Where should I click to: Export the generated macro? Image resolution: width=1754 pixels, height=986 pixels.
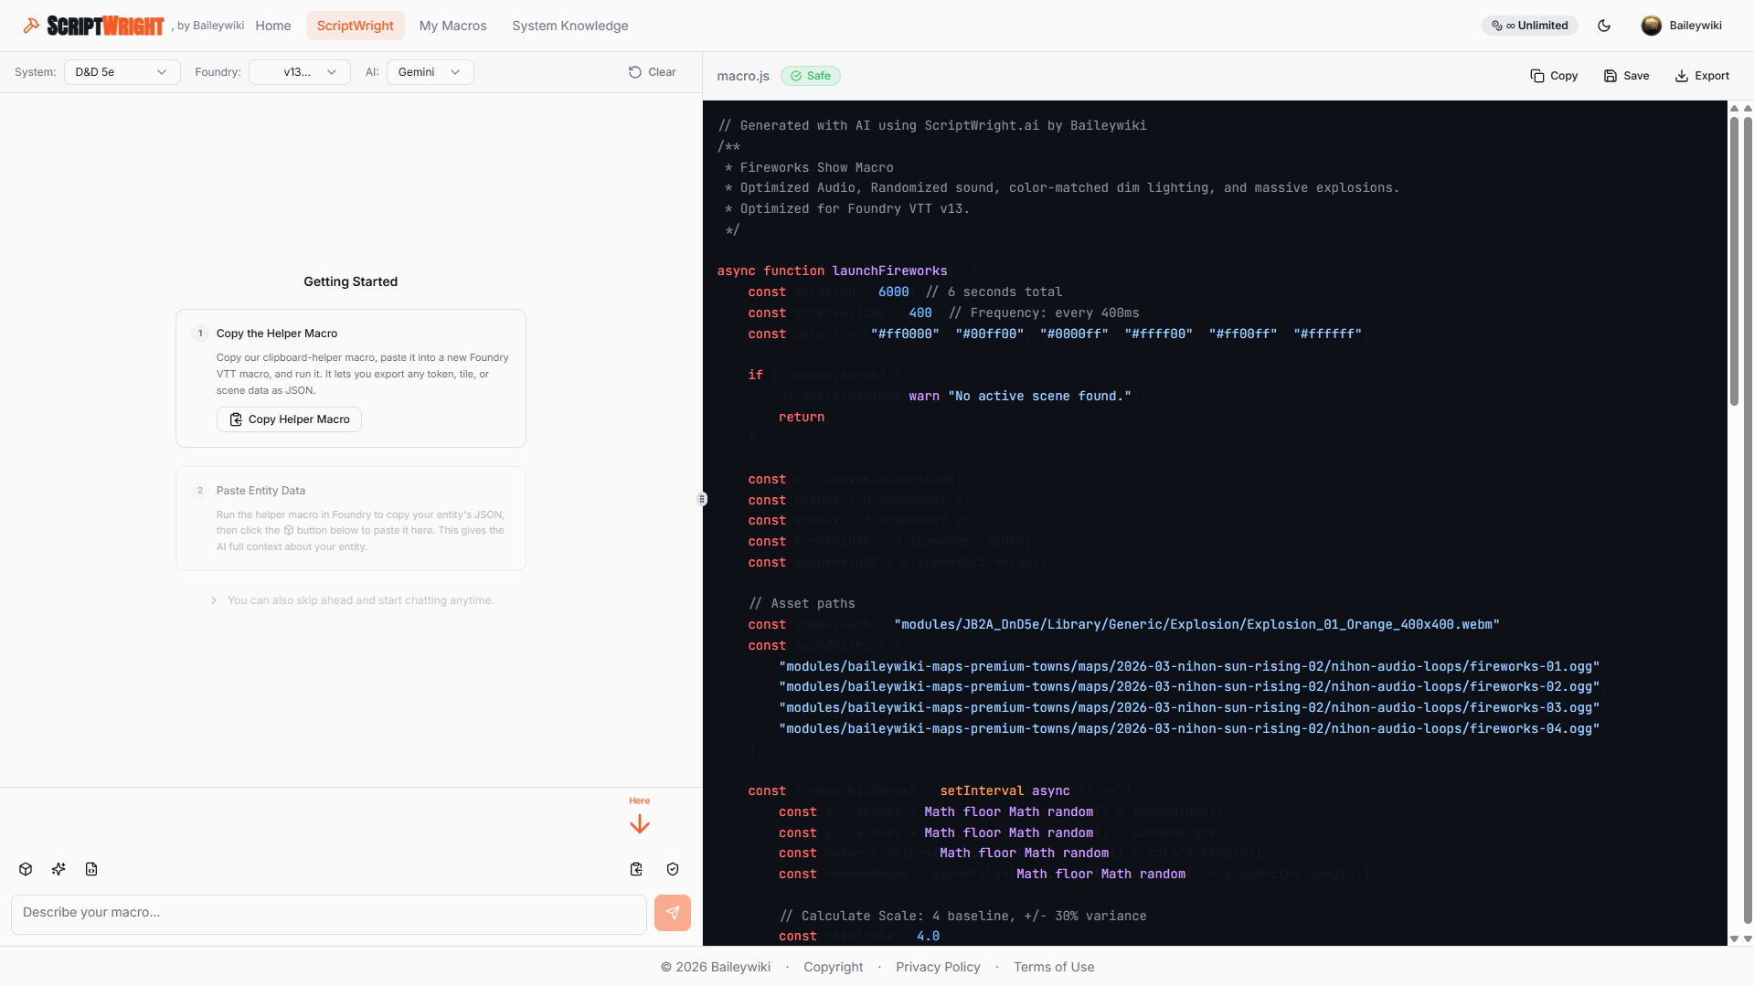1702,76
